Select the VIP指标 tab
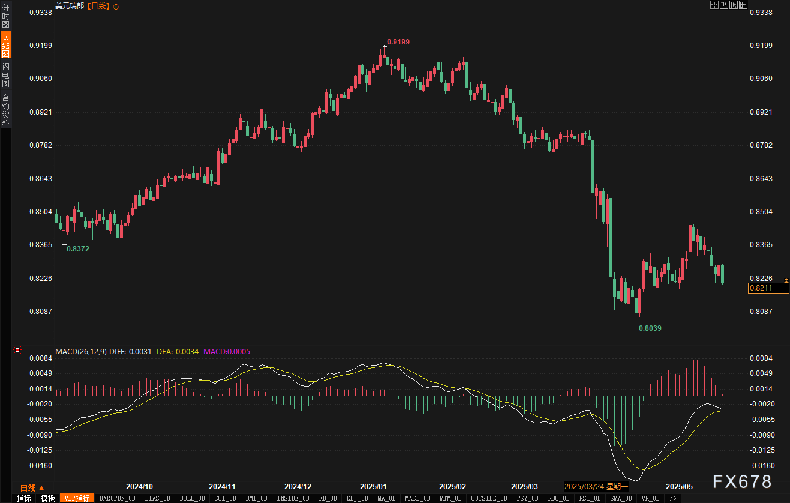Viewport: 790px width, 503px height. 77,498
